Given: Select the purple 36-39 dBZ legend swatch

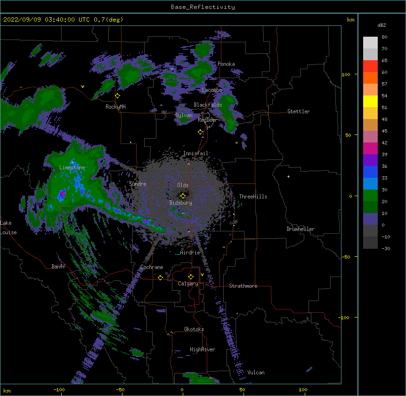Looking at the screenshot, I should click(370, 160).
